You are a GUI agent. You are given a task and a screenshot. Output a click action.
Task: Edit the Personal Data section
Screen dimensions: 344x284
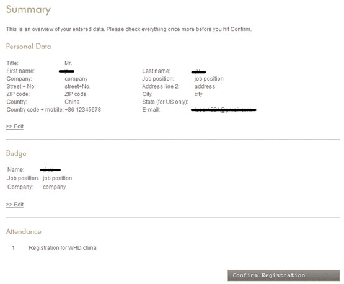coord(15,126)
